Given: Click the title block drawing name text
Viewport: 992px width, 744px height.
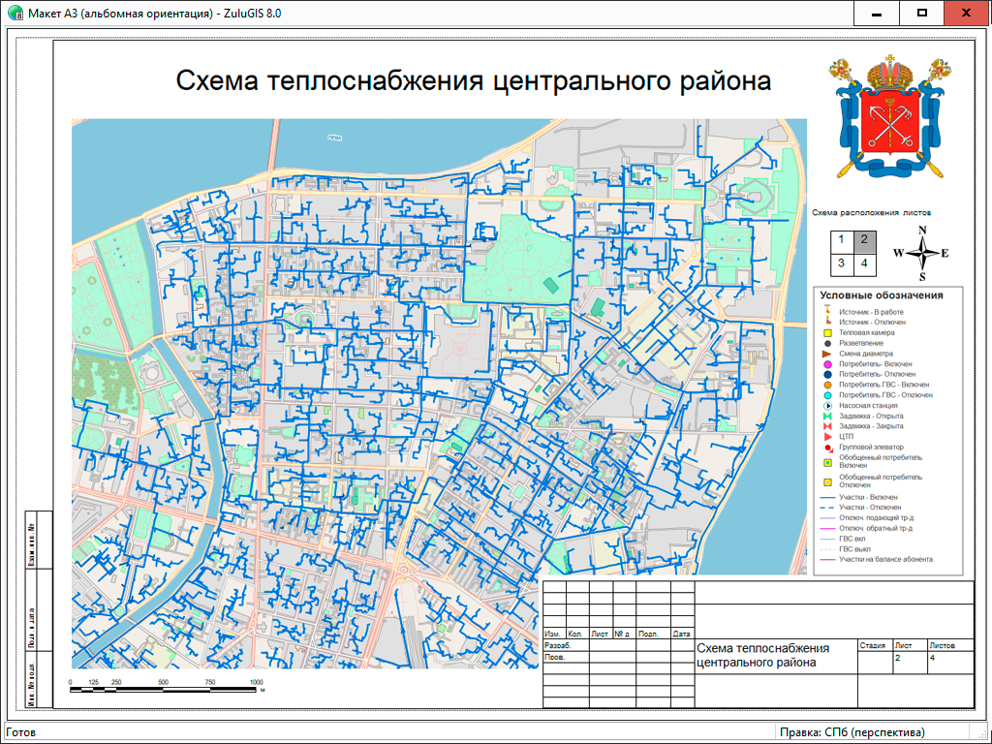Looking at the screenshot, I should coord(763,655).
